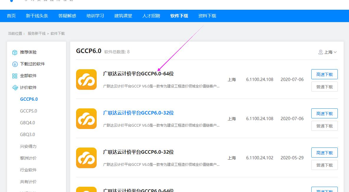Click the description under the blue GCCP6.0-32位 title
The height and width of the screenshot is (192, 349).
tap(161, 125)
